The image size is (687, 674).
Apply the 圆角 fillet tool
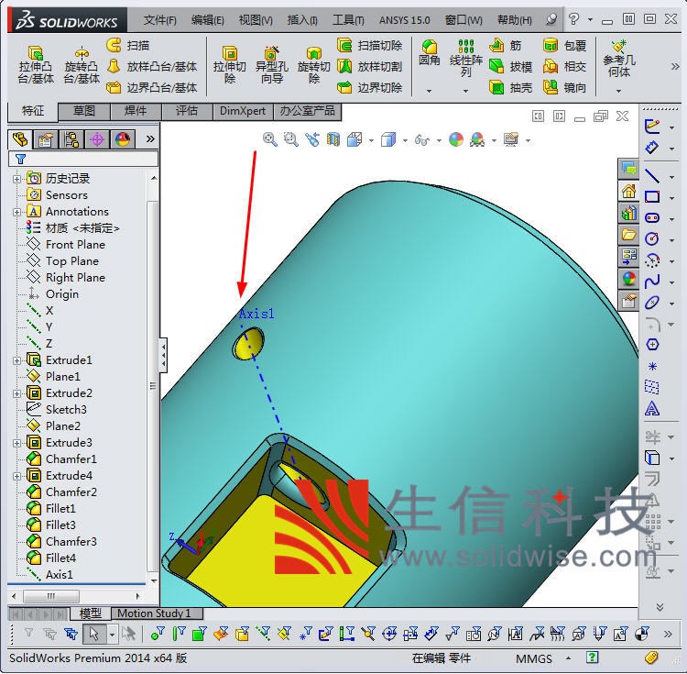(430, 52)
